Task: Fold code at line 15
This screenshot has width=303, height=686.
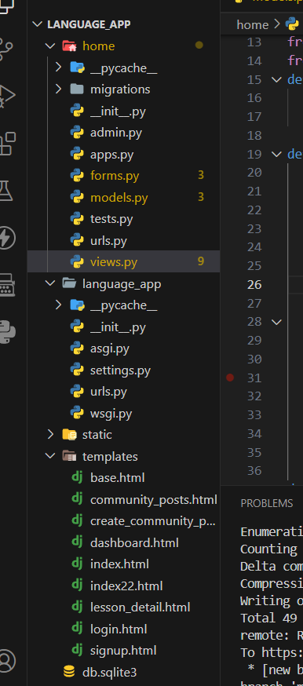Action: tap(277, 79)
